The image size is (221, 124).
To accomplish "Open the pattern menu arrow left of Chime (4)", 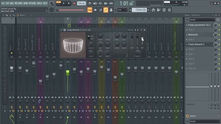I will [x=130, y=10].
